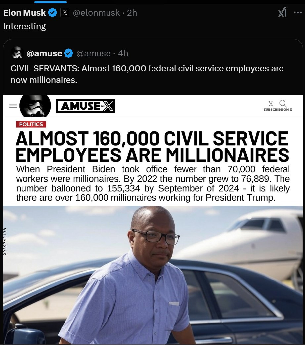Open the hamburger menu in the Amuse header
305x345 pixels.
13,106
